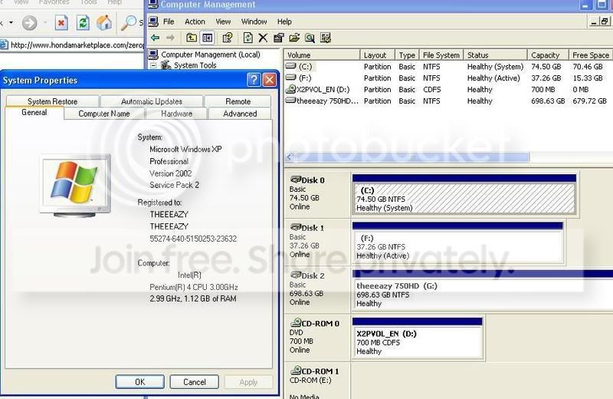
Task: Switch to the Automatic Updates tab
Action: (152, 101)
